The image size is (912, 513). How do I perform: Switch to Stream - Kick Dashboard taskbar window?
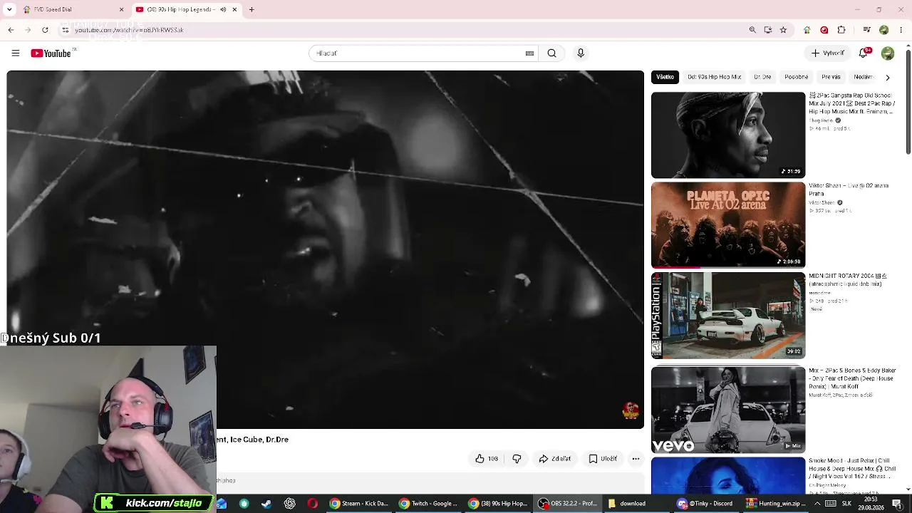358,504
